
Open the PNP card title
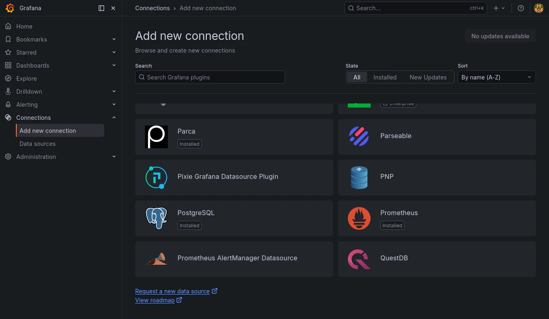tap(387, 177)
